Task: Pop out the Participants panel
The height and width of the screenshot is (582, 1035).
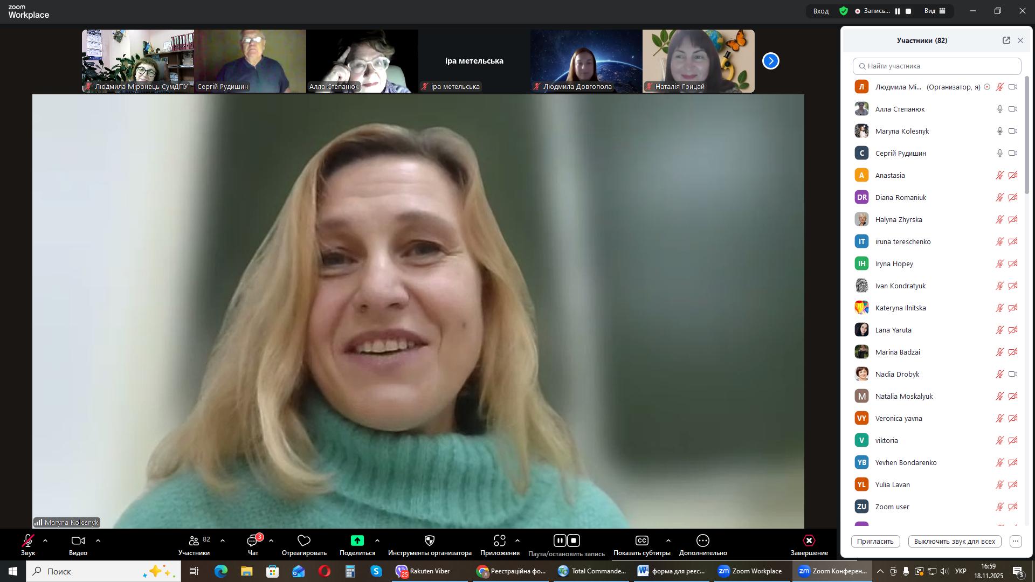Action: 1006,40
